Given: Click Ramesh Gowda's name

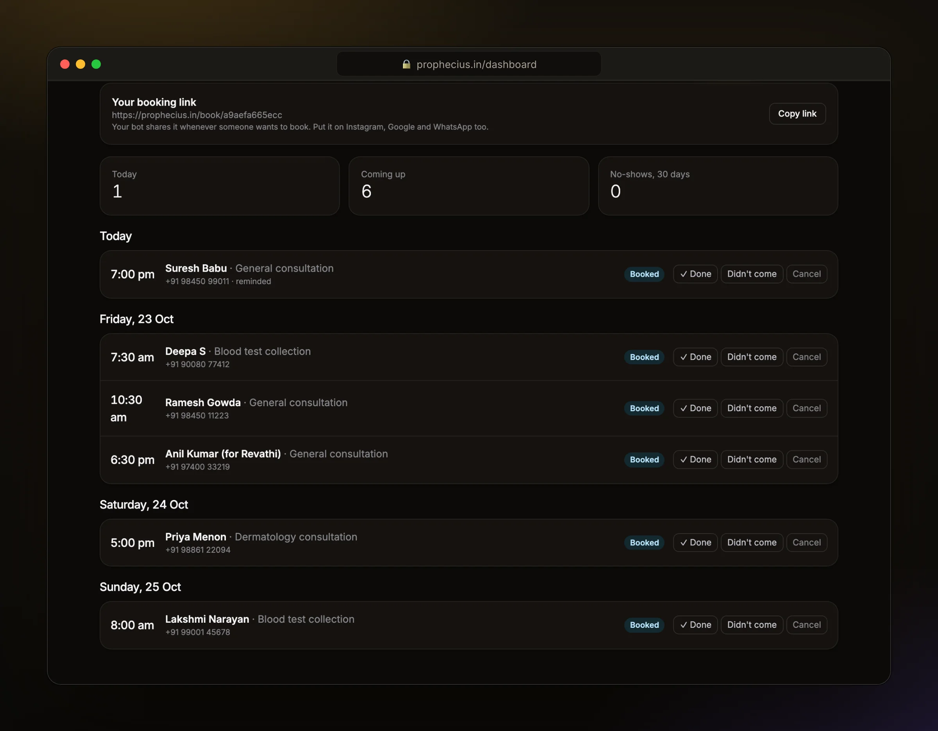Looking at the screenshot, I should [x=203, y=403].
